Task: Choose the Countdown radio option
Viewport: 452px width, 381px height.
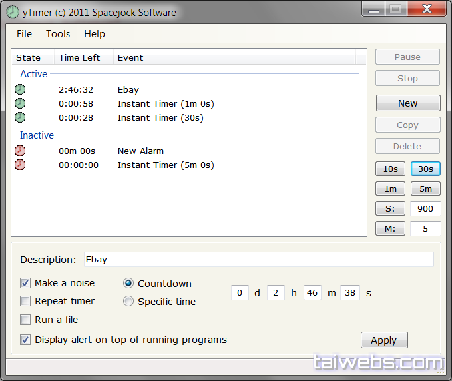Action: coord(129,283)
